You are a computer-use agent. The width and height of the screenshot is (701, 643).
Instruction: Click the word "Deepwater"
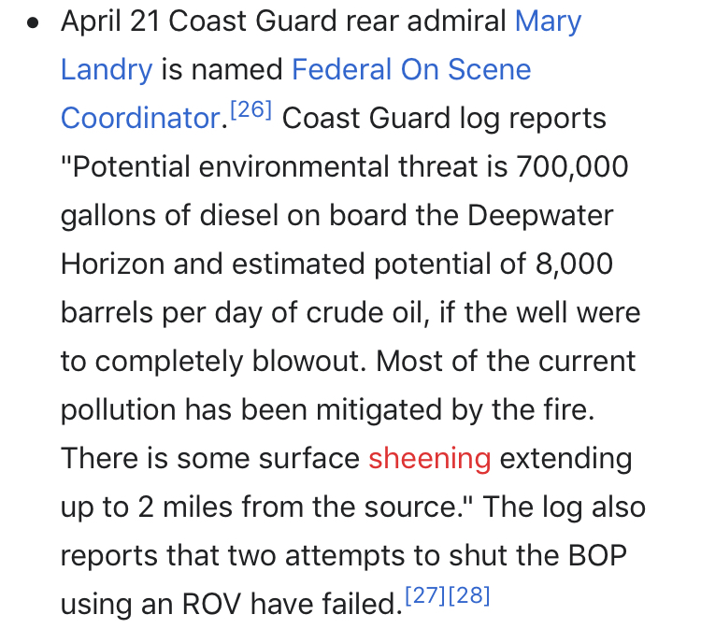(x=540, y=218)
